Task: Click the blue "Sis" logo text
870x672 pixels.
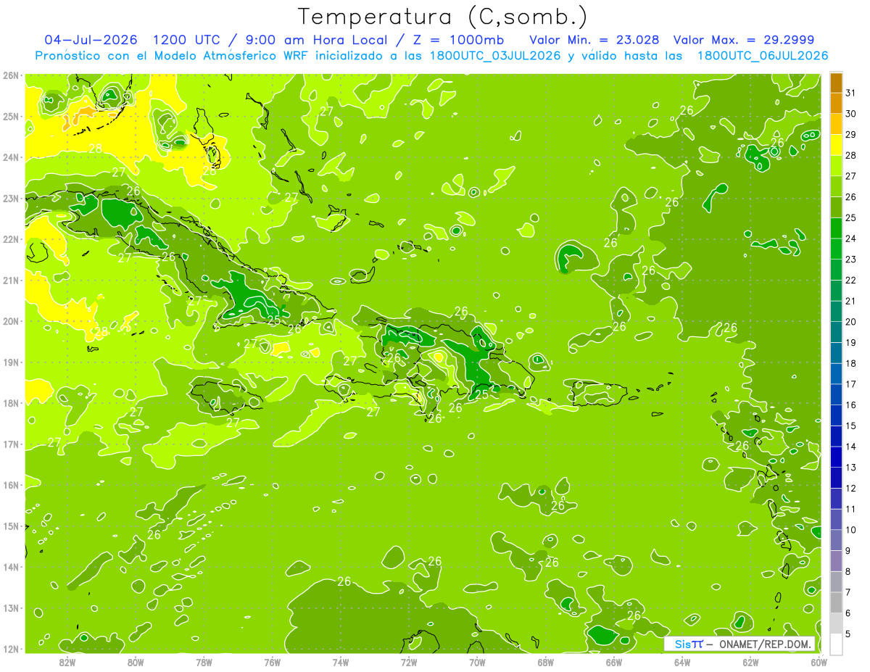Action: click(682, 644)
